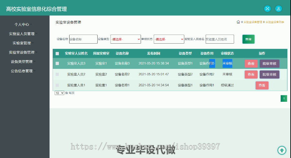Check the row checkbox for 实验室人员2
This screenshot has width=291, height=158.
click(x=57, y=74)
